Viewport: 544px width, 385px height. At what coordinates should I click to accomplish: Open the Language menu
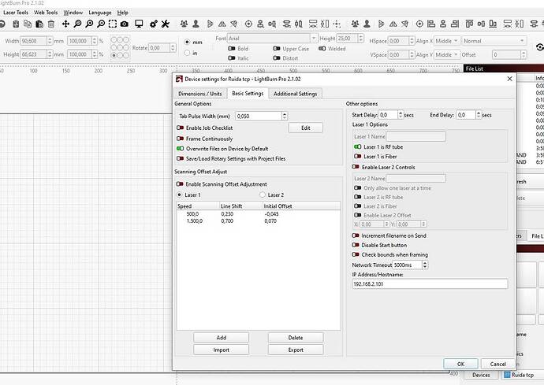[100, 13]
